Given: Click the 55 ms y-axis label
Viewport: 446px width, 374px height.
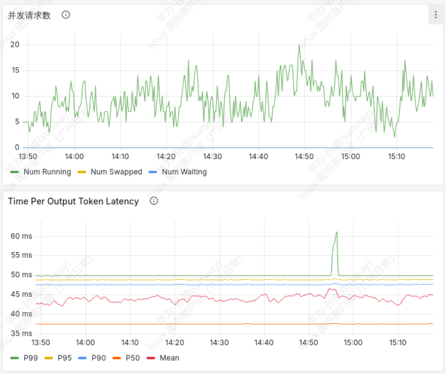Looking at the screenshot, I should (x=21, y=255).
